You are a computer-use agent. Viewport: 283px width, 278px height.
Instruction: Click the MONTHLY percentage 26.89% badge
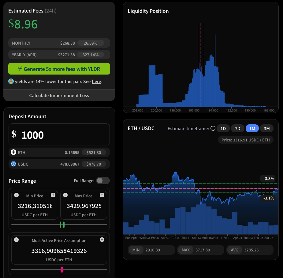[x=91, y=43]
